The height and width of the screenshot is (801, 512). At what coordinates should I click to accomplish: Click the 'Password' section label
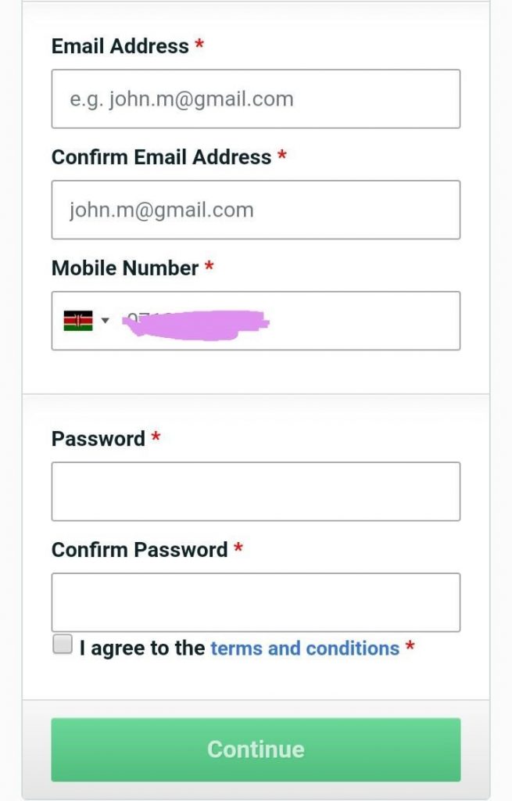98,439
